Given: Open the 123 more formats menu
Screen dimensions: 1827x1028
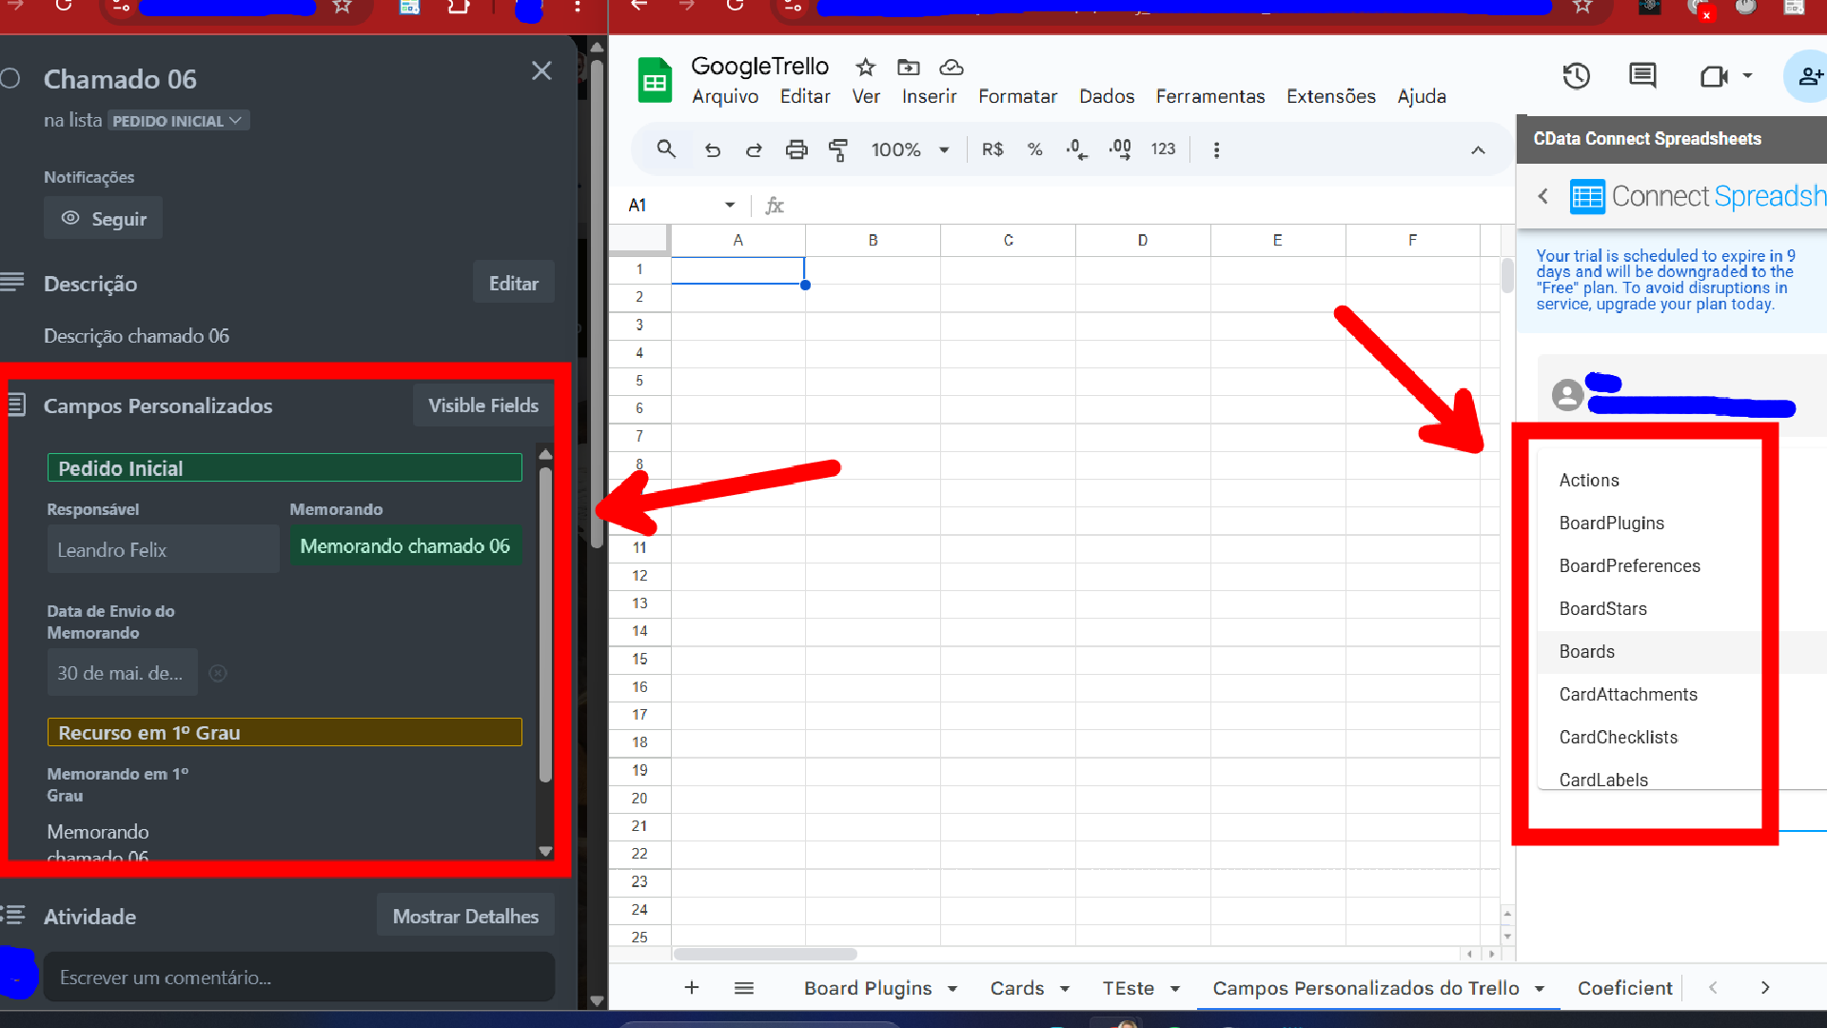Looking at the screenshot, I should point(1163,149).
